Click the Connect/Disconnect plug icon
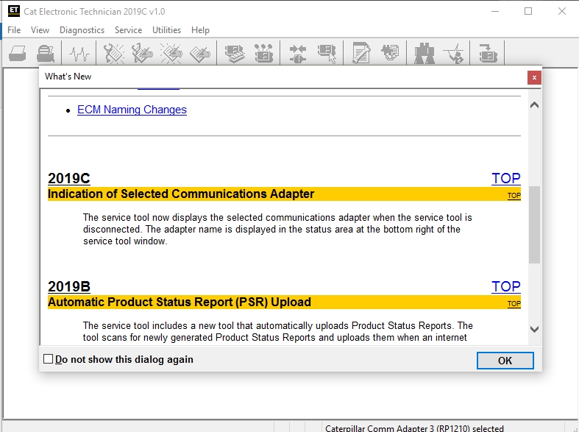The image size is (579, 432). click(x=298, y=54)
